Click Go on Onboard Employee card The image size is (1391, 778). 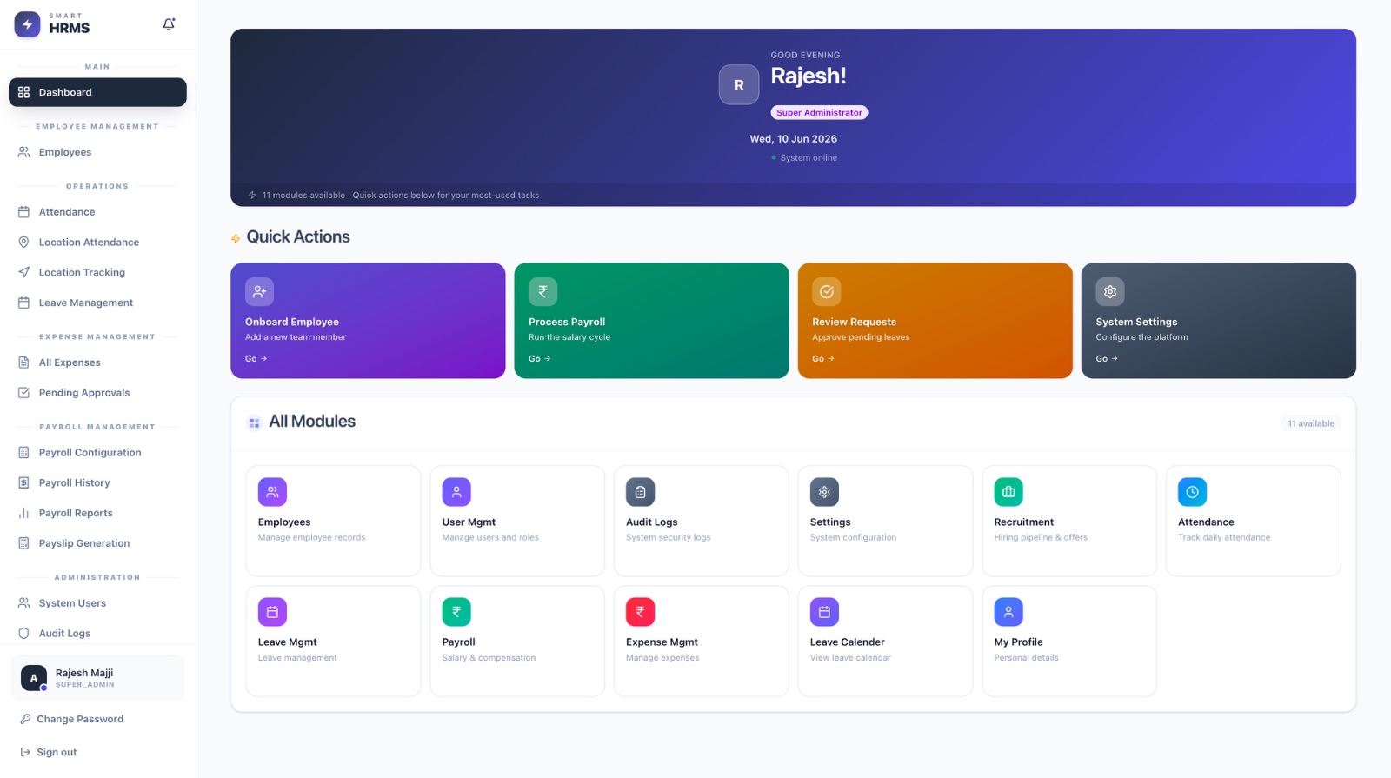[x=256, y=358]
